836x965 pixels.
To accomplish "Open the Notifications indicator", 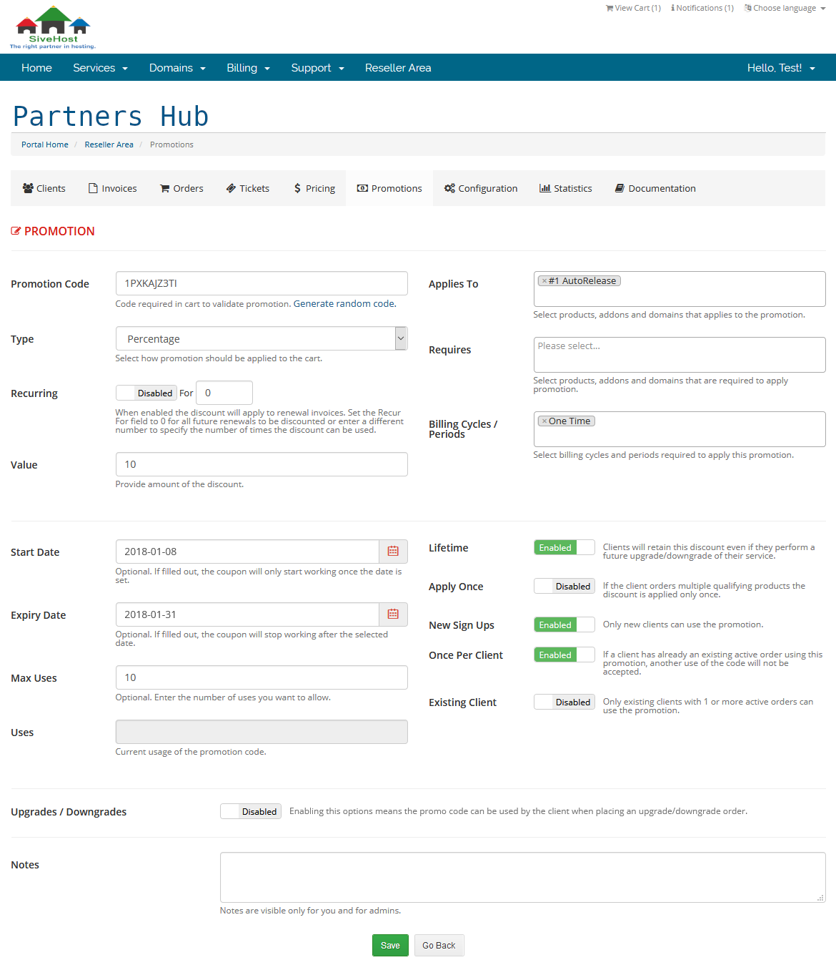I will tap(702, 9).
